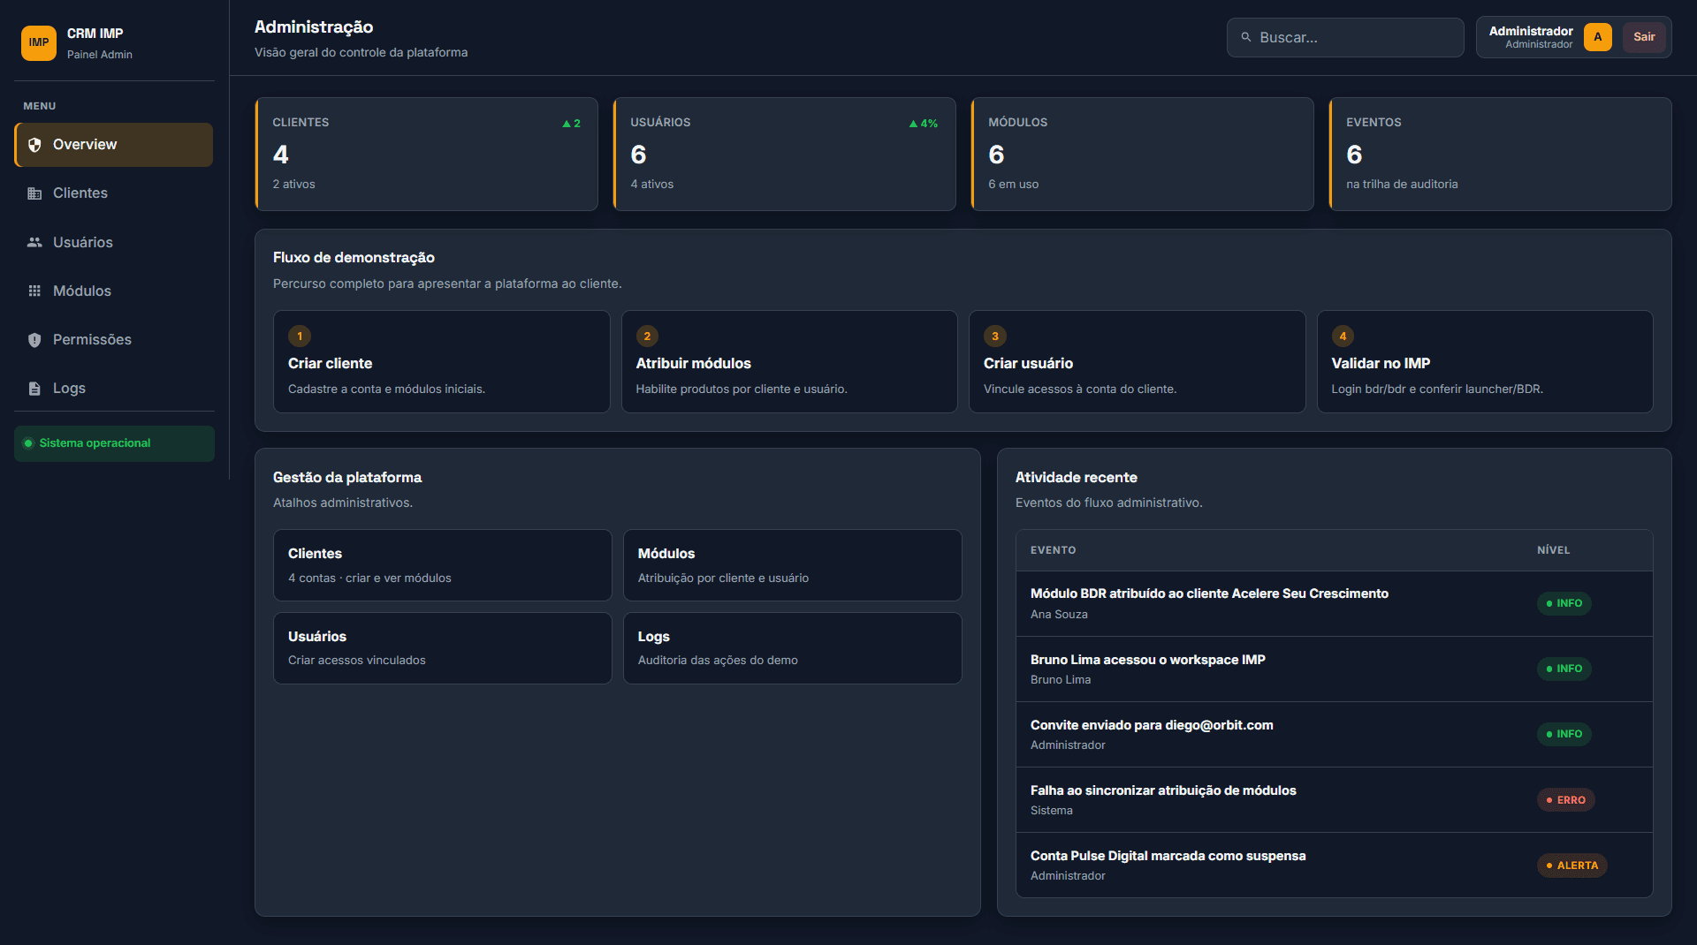The width and height of the screenshot is (1697, 945).
Task: Click the INFO badge for Bruno Lima event
Action: click(1564, 669)
